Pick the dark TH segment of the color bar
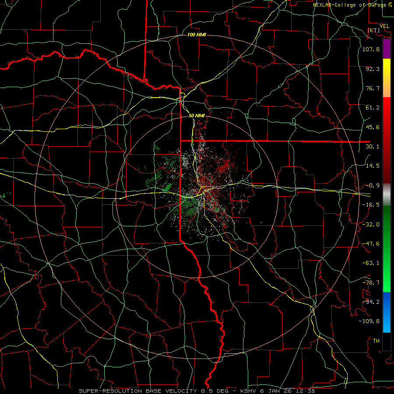 [387, 341]
